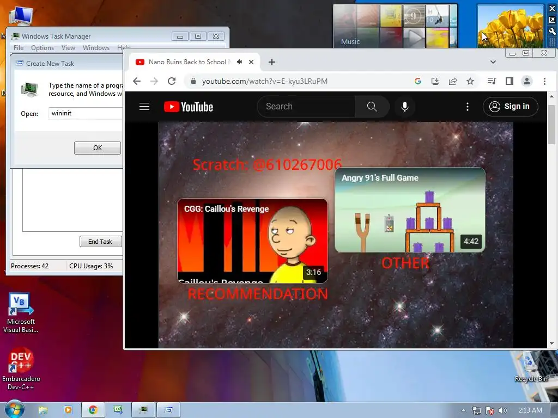Open Chrome media controls icon
This screenshot has height=418, width=558.
coord(492,81)
